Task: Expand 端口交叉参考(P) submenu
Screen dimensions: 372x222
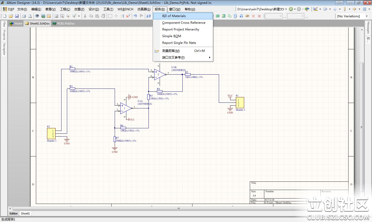Action: 183,58
